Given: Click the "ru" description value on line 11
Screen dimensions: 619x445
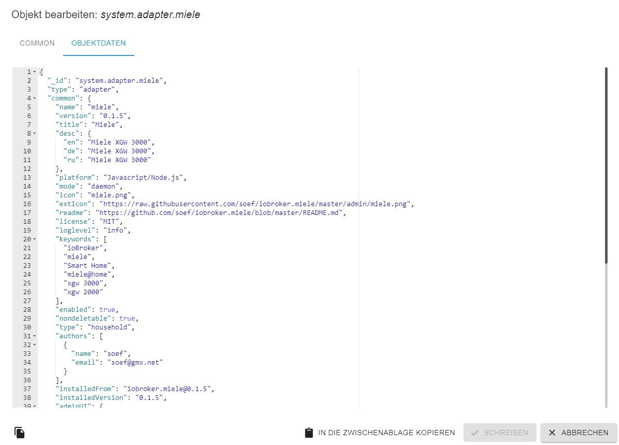Looking at the screenshot, I should tap(119, 160).
